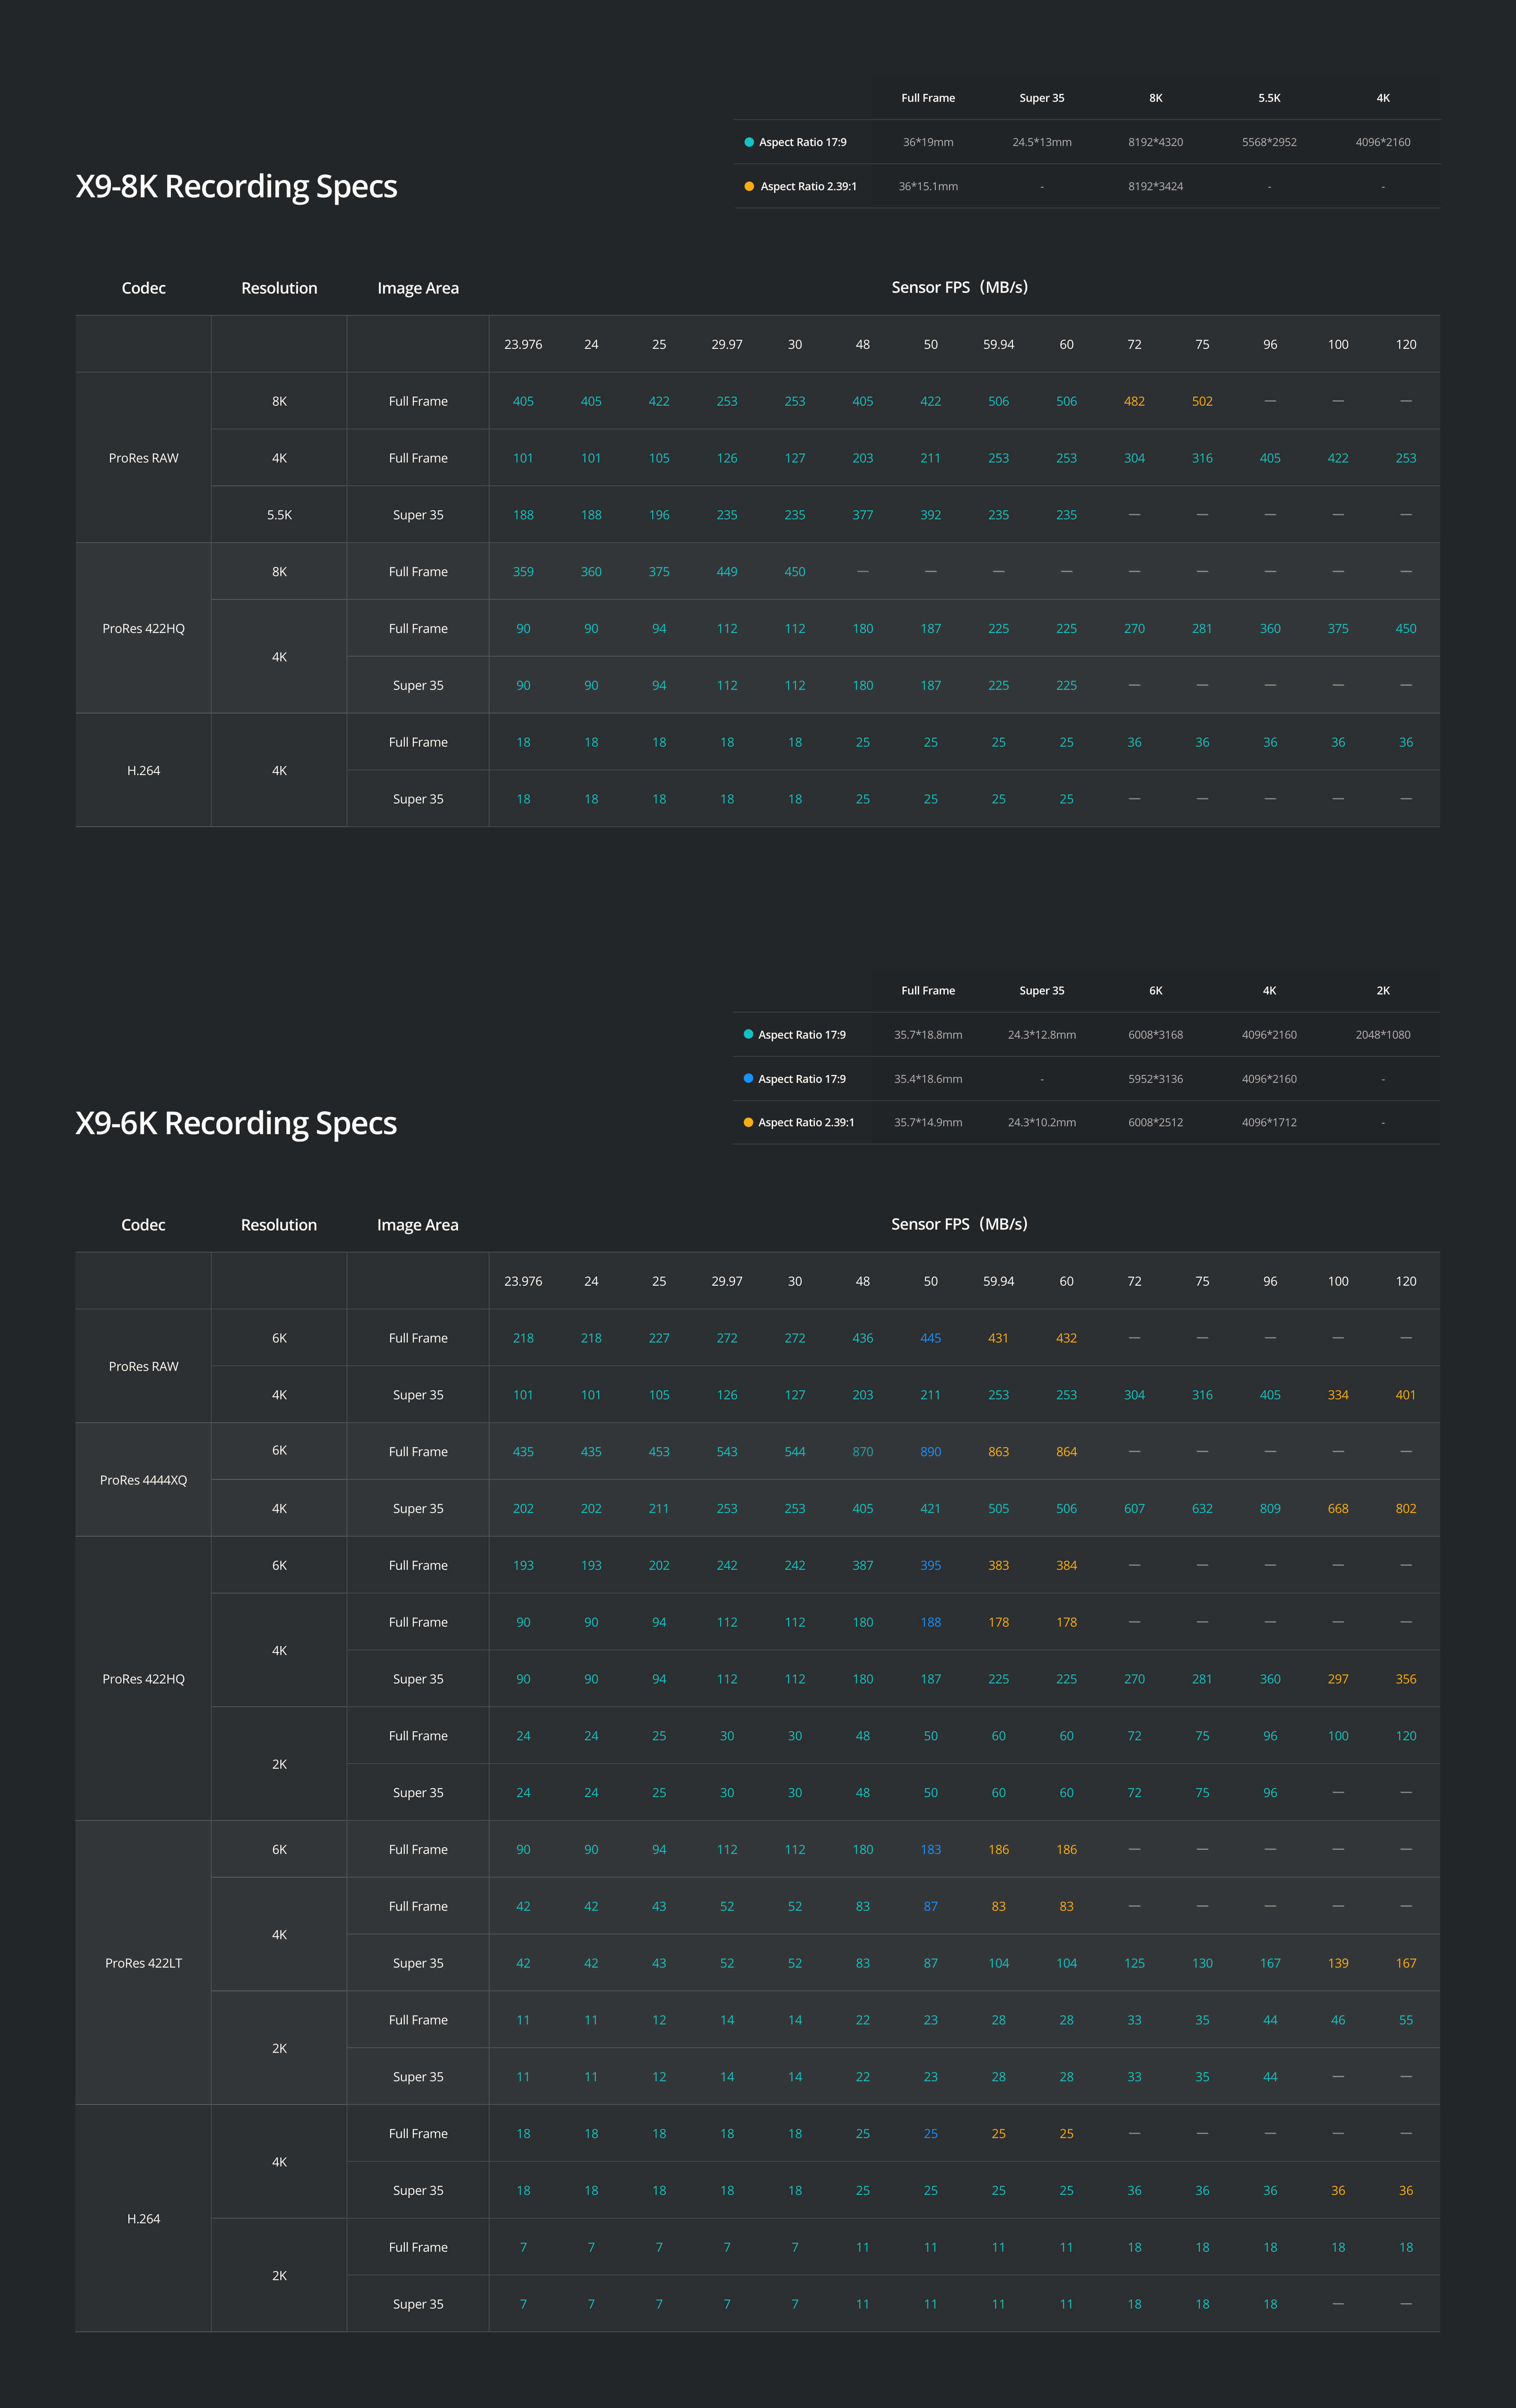Click the "24.3*10.2mm" value
The width and height of the screenshot is (1516, 2408).
coord(1042,1122)
